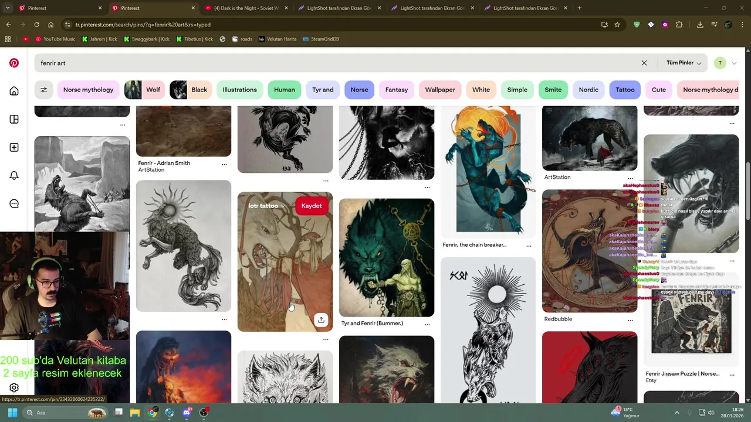Viewport: 751px width, 422px height.
Task: Open the purple extension icon in toolbar
Action: (665, 25)
